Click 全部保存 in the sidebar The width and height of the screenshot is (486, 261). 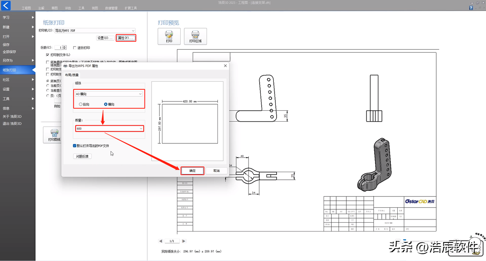coord(9,52)
